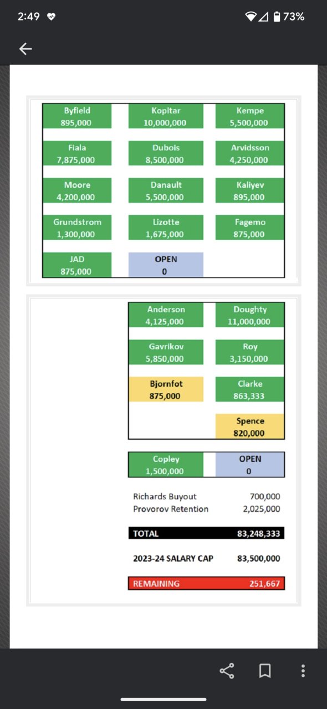Tap the yellow Bjornfot 875,000 cell
The image size is (327, 709).
[x=166, y=389]
